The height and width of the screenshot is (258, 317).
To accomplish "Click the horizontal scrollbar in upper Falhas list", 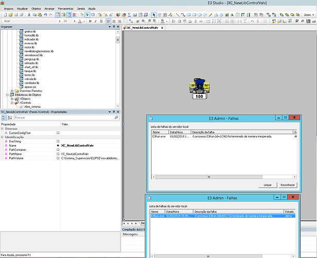I will pyautogui.click(x=209, y=177).
